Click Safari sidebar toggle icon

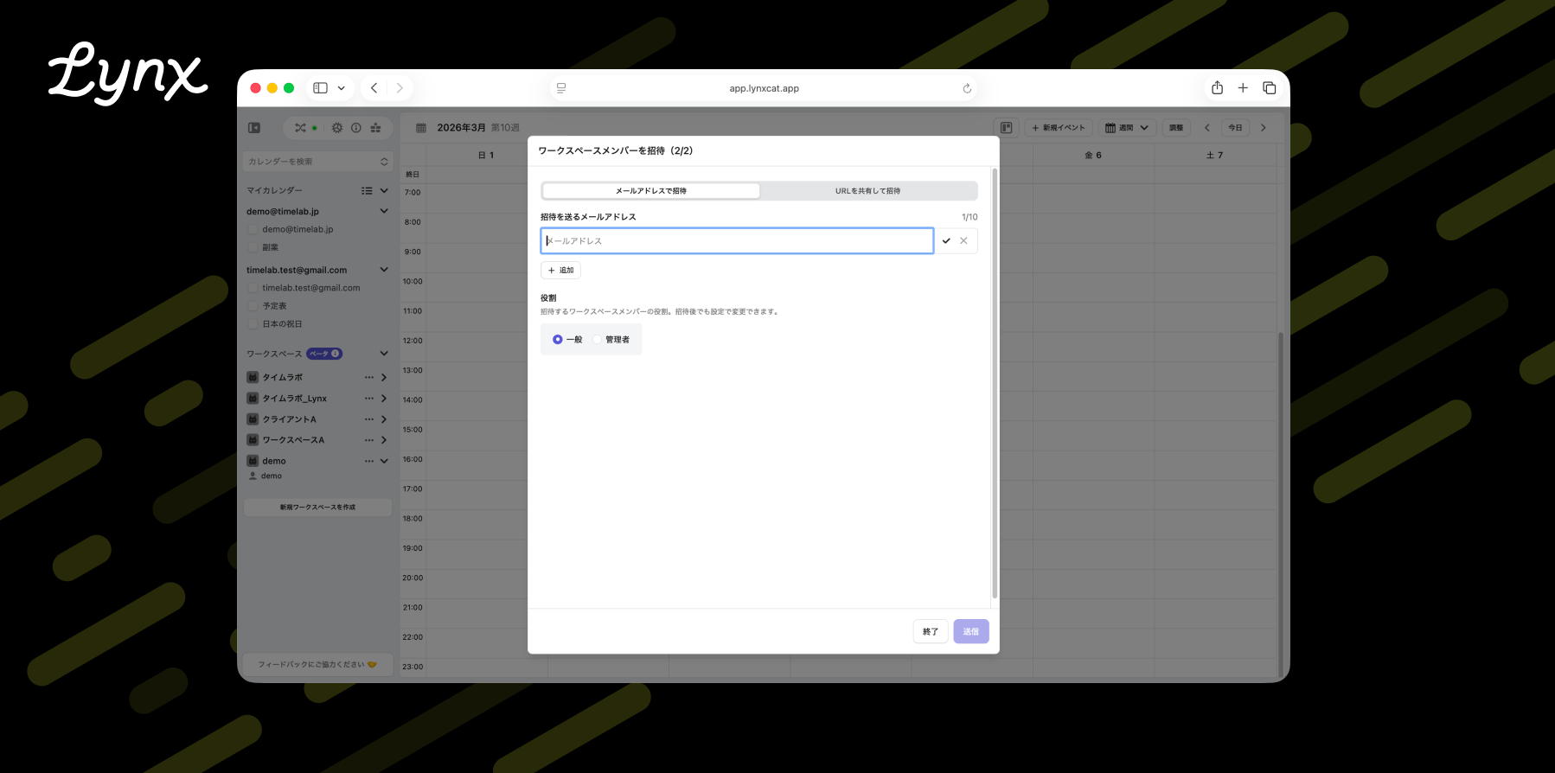pyautogui.click(x=320, y=88)
